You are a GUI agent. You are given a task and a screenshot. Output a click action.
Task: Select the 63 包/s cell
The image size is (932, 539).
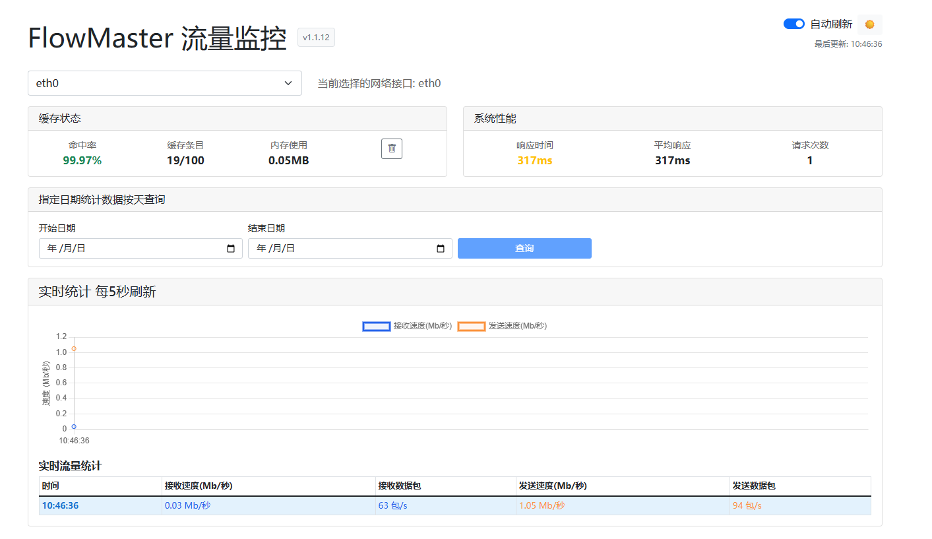(446, 505)
